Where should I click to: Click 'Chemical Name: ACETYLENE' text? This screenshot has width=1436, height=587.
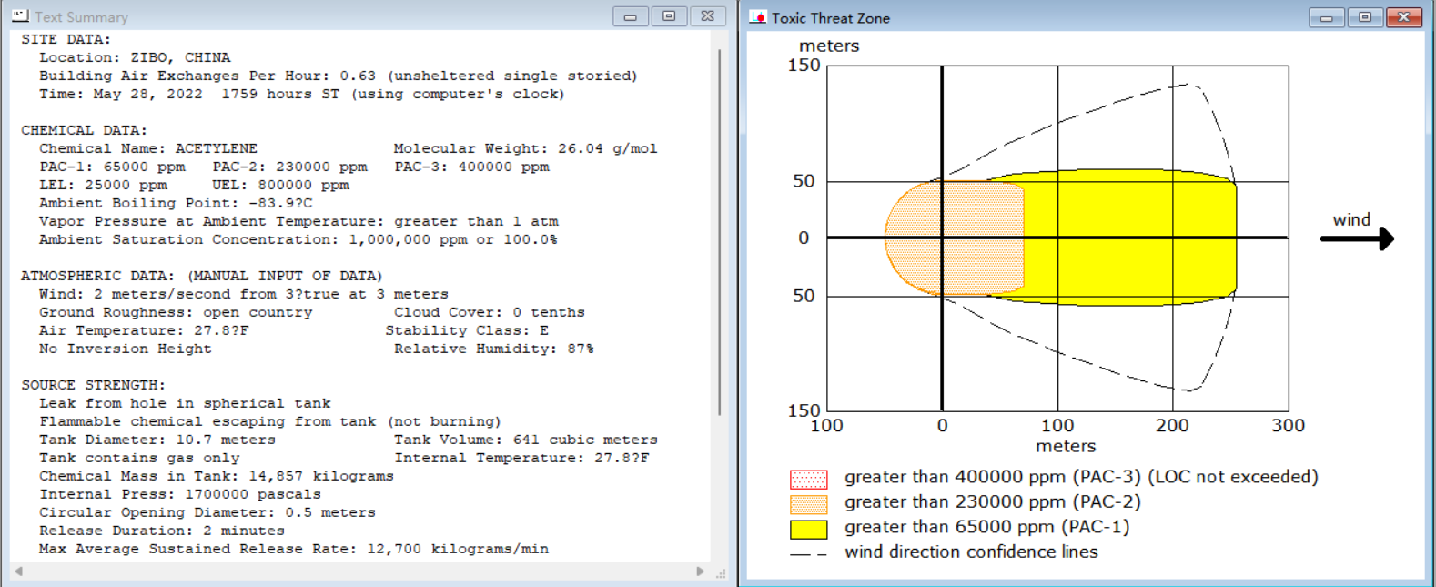point(148,148)
